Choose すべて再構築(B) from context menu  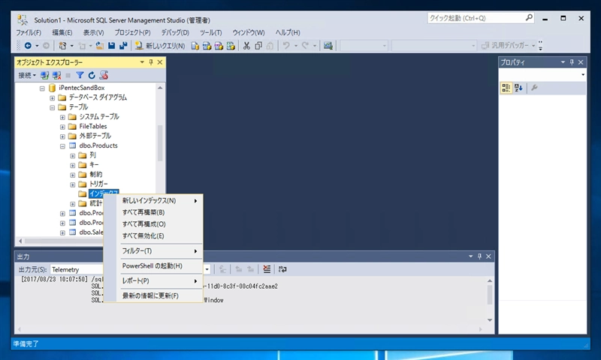(159, 212)
